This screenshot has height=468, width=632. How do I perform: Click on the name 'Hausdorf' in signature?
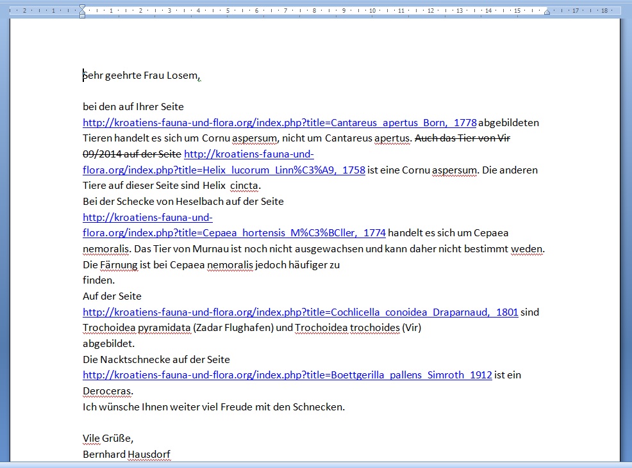click(149, 455)
